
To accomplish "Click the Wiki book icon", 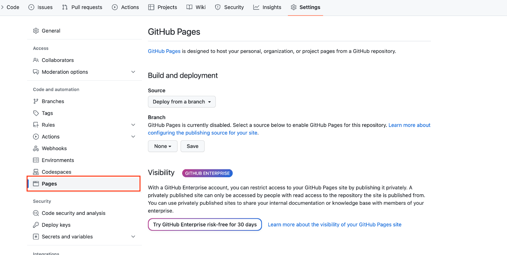I will point(189,7).
